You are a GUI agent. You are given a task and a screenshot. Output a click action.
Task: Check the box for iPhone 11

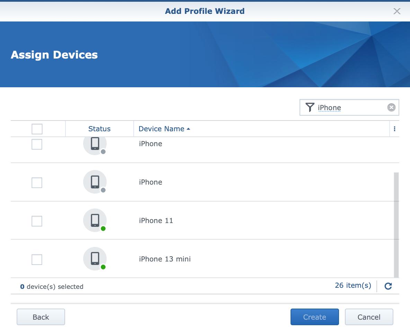coord(37,221)
